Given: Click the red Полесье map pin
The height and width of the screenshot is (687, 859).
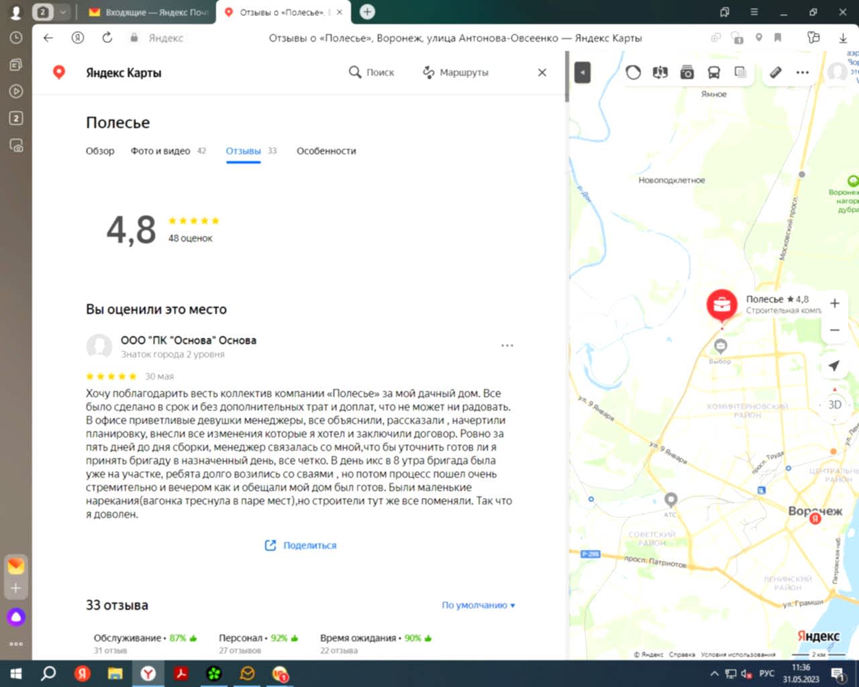Looking at the screenshot, I should tap(721, 305).
